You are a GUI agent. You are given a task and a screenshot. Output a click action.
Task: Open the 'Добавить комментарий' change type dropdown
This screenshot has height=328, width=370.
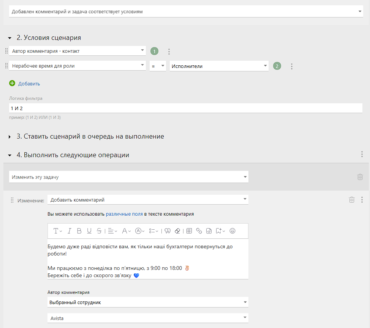tap(148, 200)
